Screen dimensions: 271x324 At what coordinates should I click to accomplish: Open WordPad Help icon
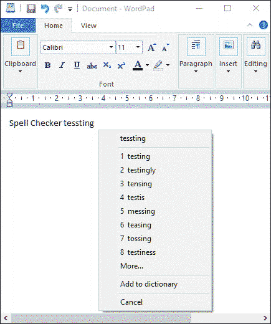(263, 25)
